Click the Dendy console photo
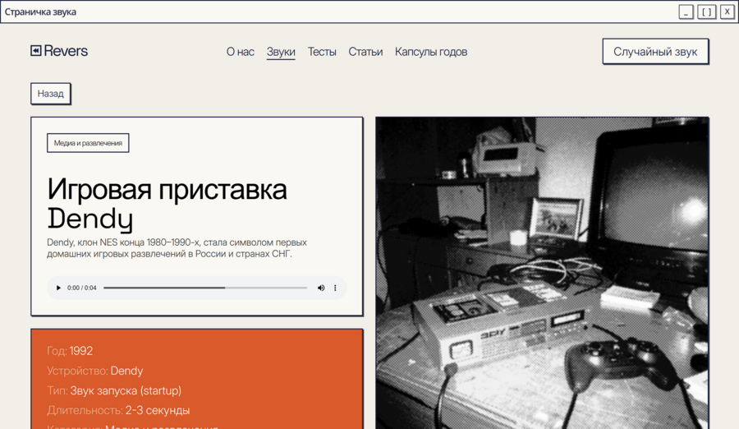 542,273
